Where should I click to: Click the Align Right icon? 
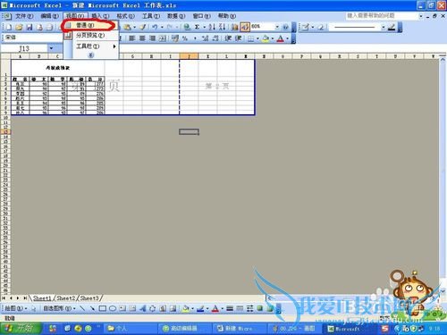point(152,38)
